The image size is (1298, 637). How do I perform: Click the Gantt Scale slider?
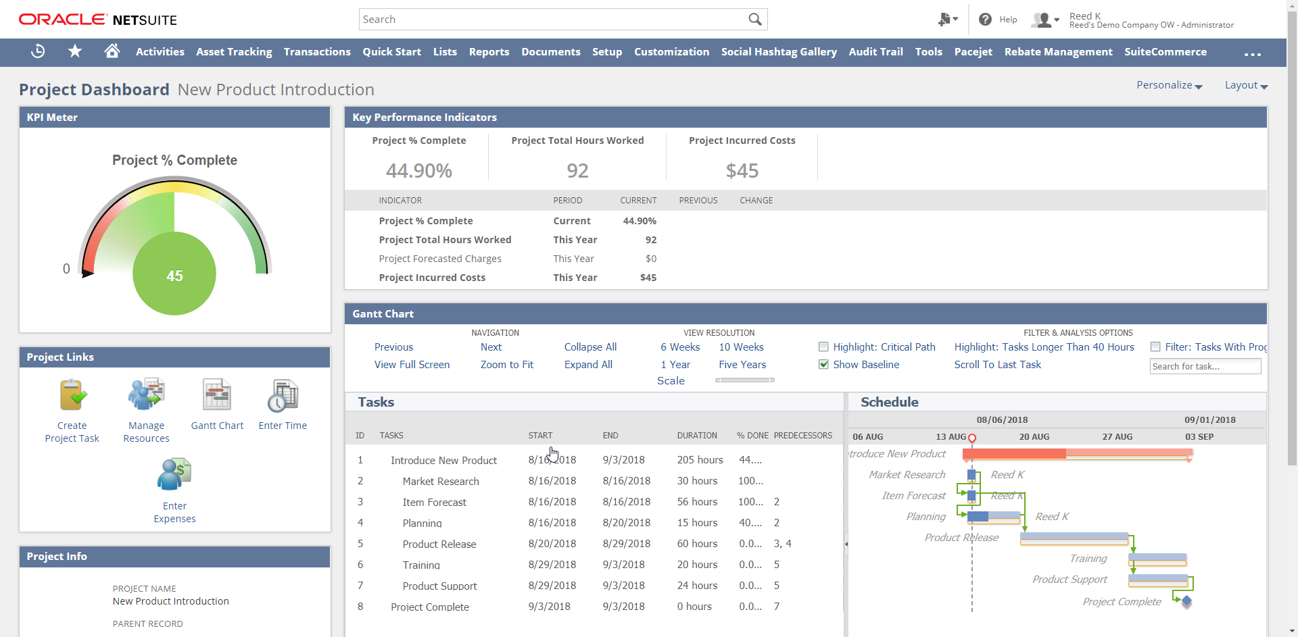coord(744,380)
